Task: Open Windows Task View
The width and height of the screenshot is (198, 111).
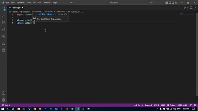Action: click(x=13, y=109)
